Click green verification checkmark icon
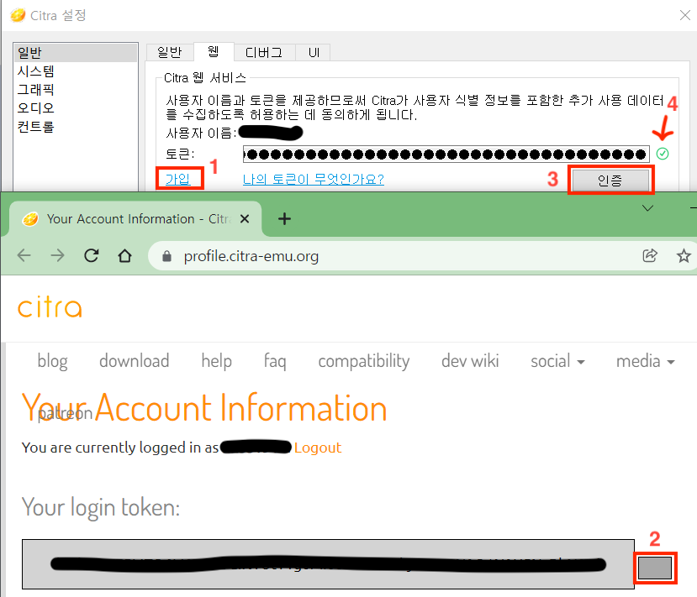This screenshot has height=597, width=697. tap(663, 154)
